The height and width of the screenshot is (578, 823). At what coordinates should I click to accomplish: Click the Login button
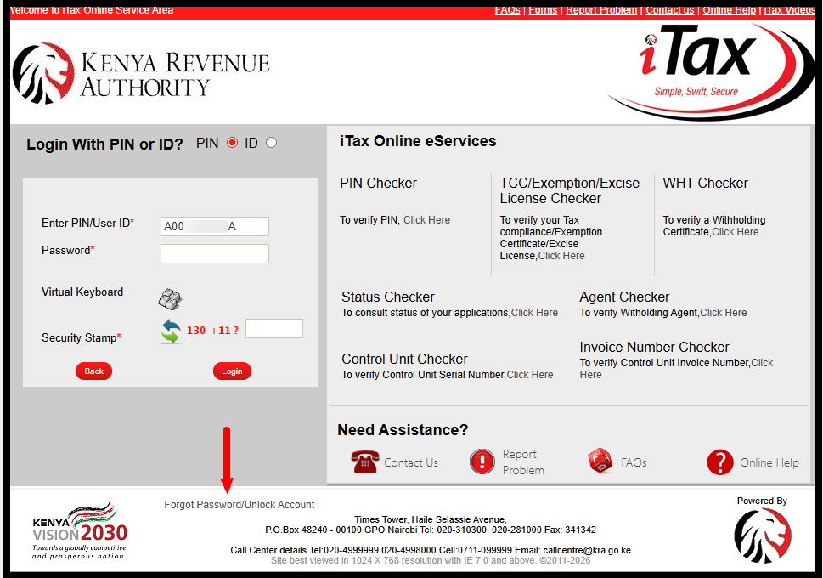click(x=232, y=371)
